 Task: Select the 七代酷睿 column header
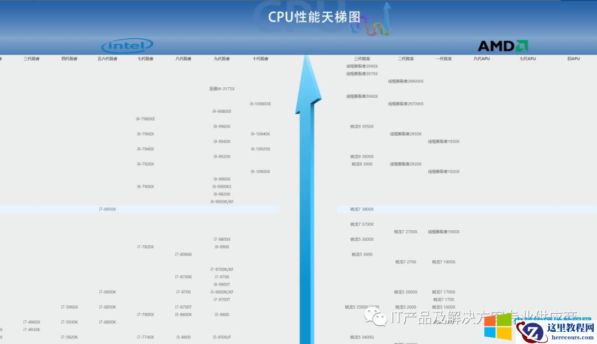tap(145, 59)
